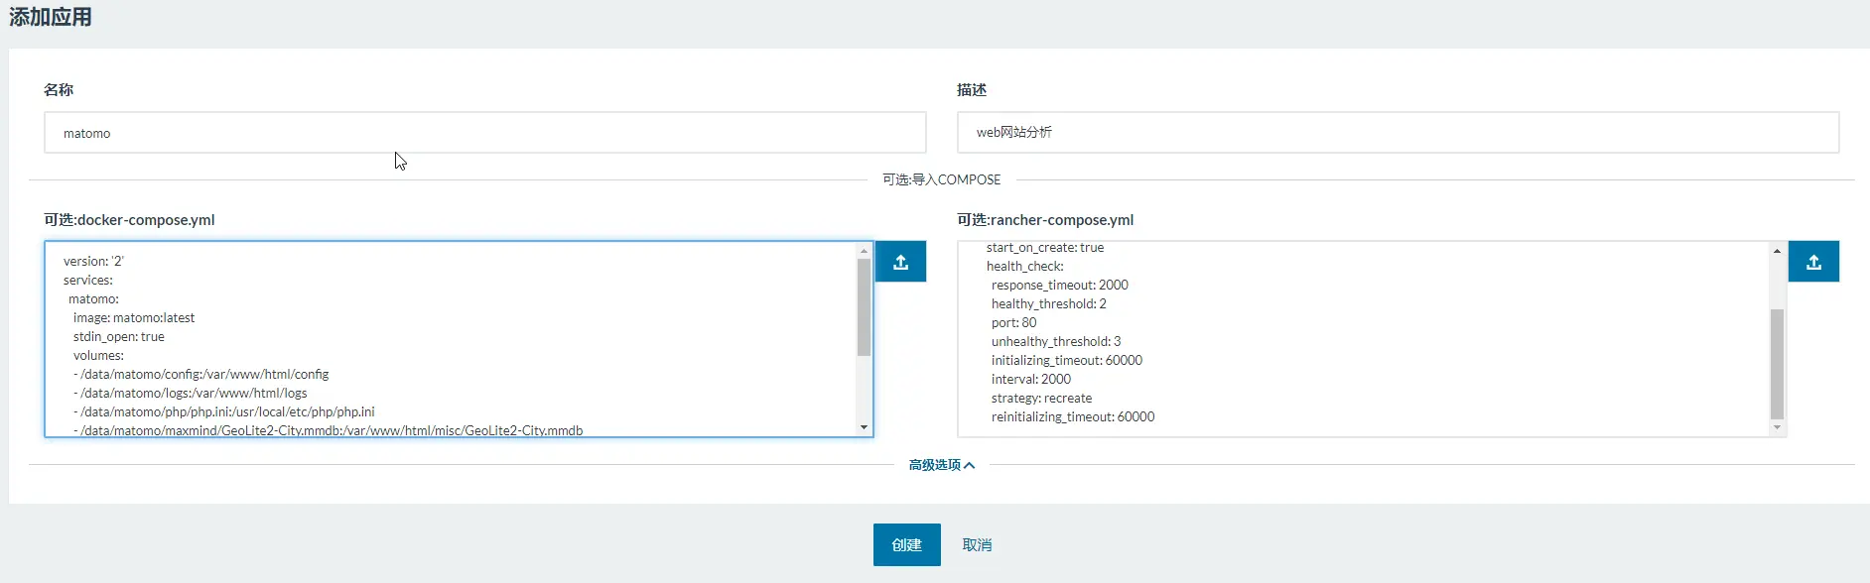
Task: Click docker-compose scrollbar up arrow
Action: click(864, 251)
